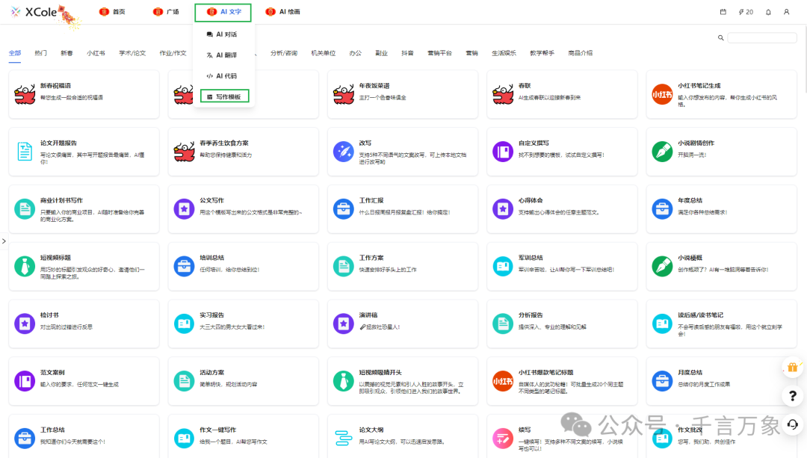Open the 论文开题报告 document icon
Image resolution: width=807 pixels, height=458 pixels.
pyautogui.click(x=25, y=151)
